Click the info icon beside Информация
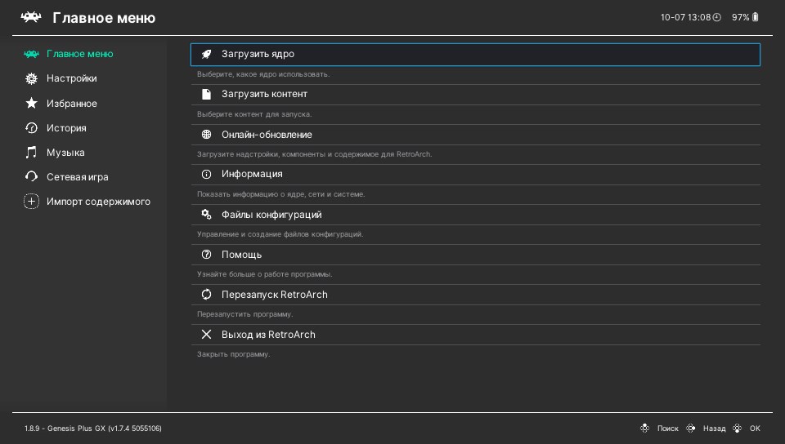 [x=206, y=175]
